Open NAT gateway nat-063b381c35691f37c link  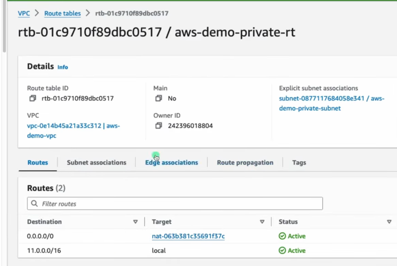click(x=188, y=236)
